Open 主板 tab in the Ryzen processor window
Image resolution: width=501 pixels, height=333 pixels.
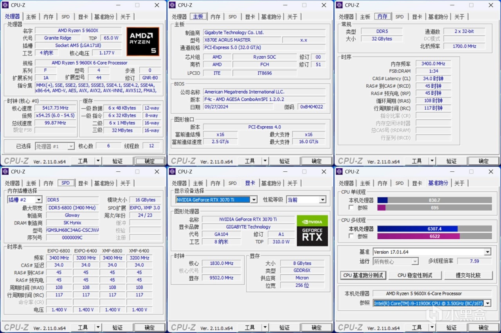tap(31, 17)
